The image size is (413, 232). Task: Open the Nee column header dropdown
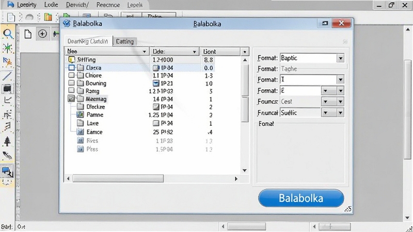click(x=145, y=52)
